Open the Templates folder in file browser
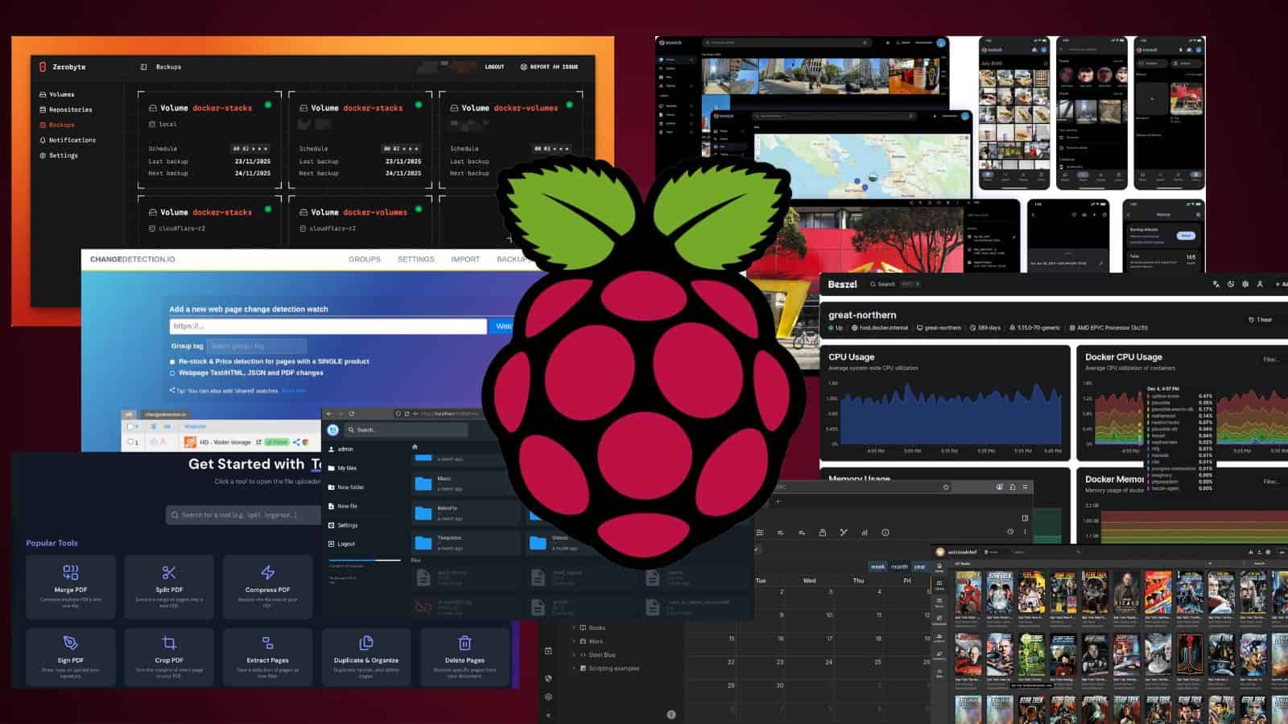Image resolution: width=1288 pixels, height=724 pixels. [x=464, y=543]
